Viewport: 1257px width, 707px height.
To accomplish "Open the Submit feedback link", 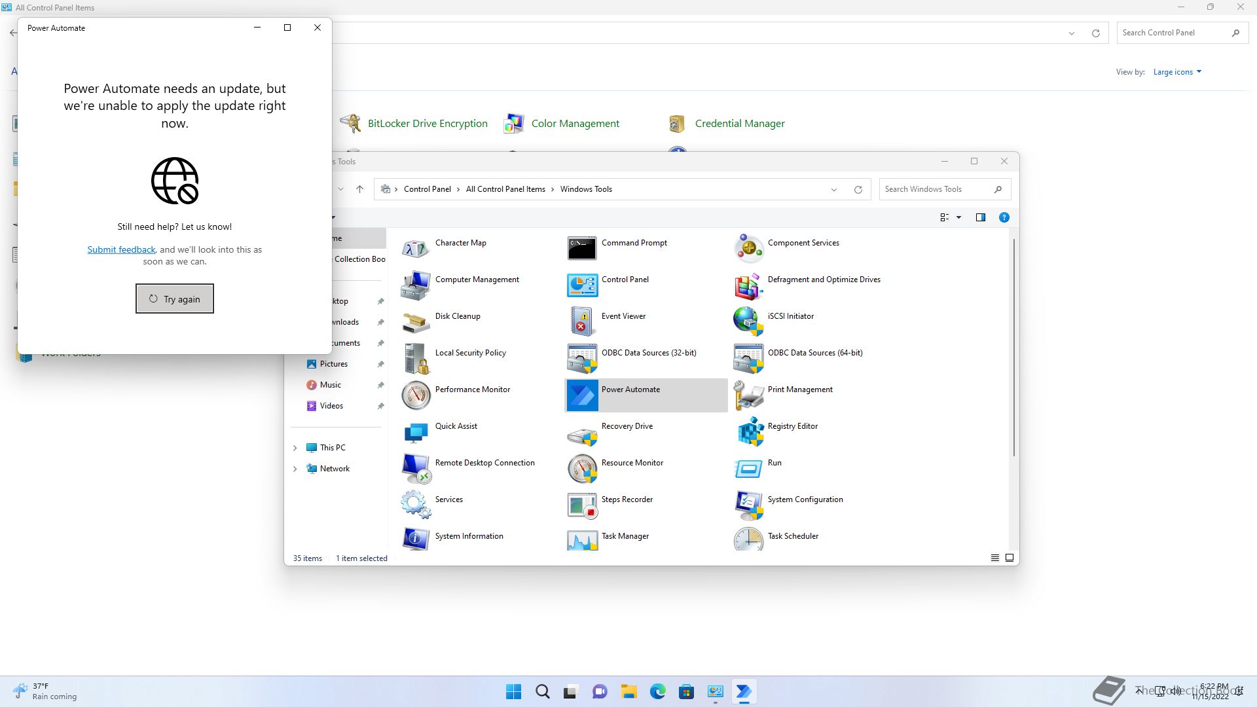I will [121, 249].
